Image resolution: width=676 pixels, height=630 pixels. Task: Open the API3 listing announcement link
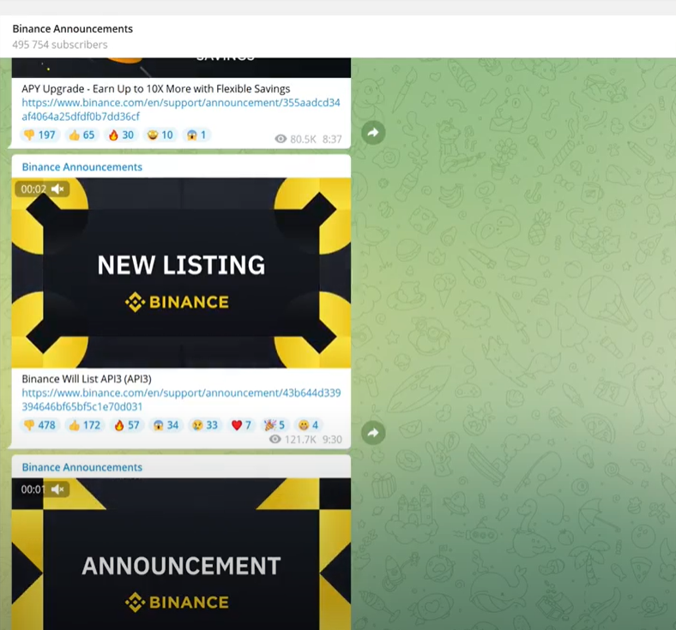[x=182, y=399]
